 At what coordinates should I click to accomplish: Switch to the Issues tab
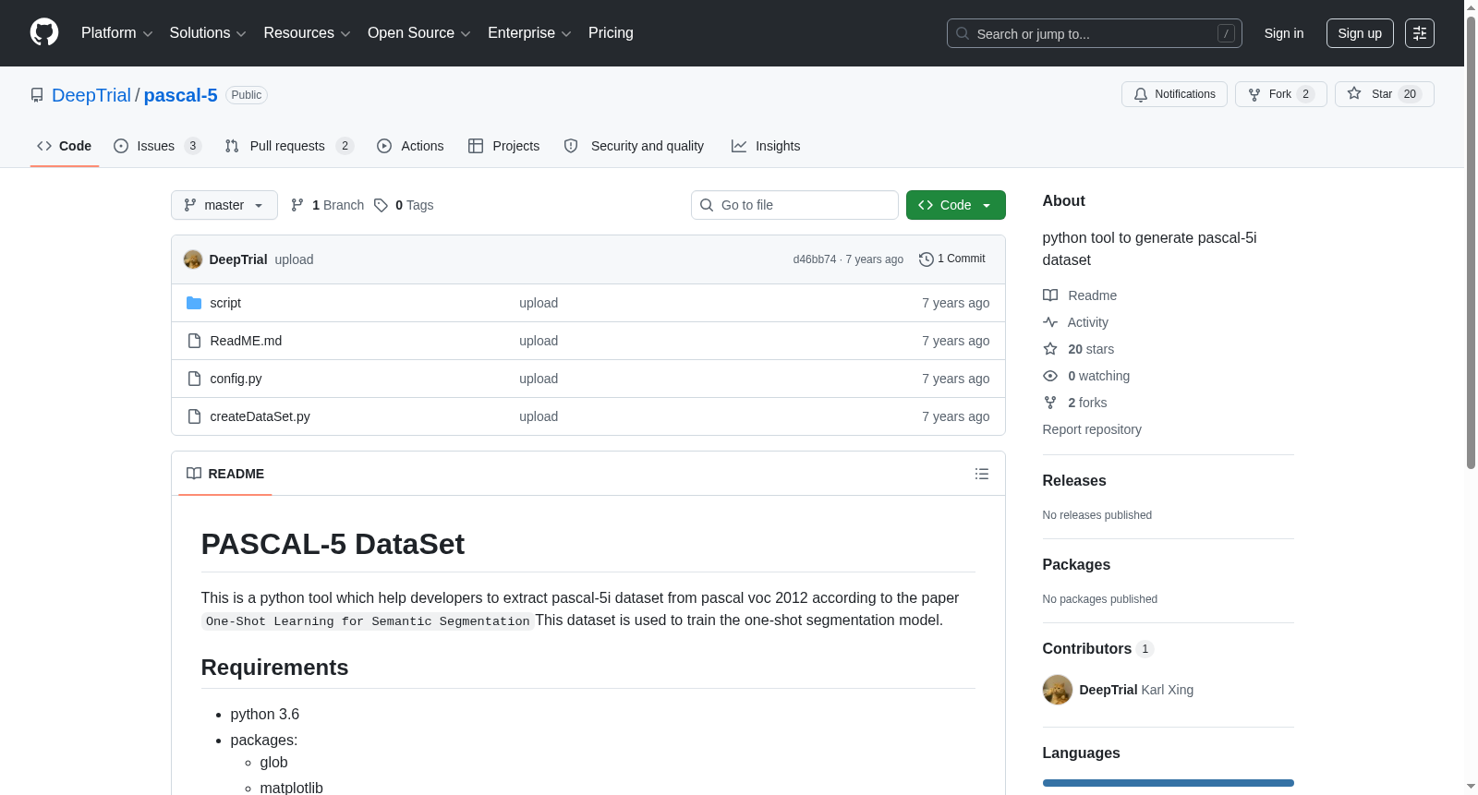(157, 146)
